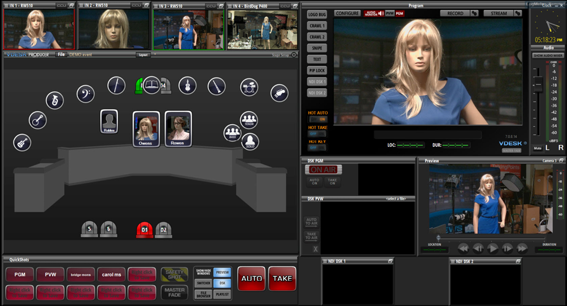The width and height of the screenshot is (567, 306).
Task: Click the open book icon
Action: point(152,85)
